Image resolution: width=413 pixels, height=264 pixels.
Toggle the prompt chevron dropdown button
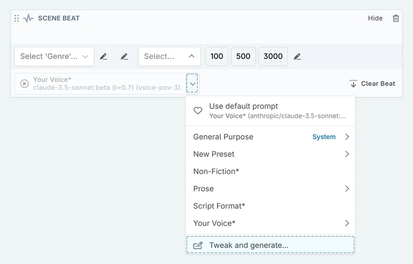(x=192, y=83)
